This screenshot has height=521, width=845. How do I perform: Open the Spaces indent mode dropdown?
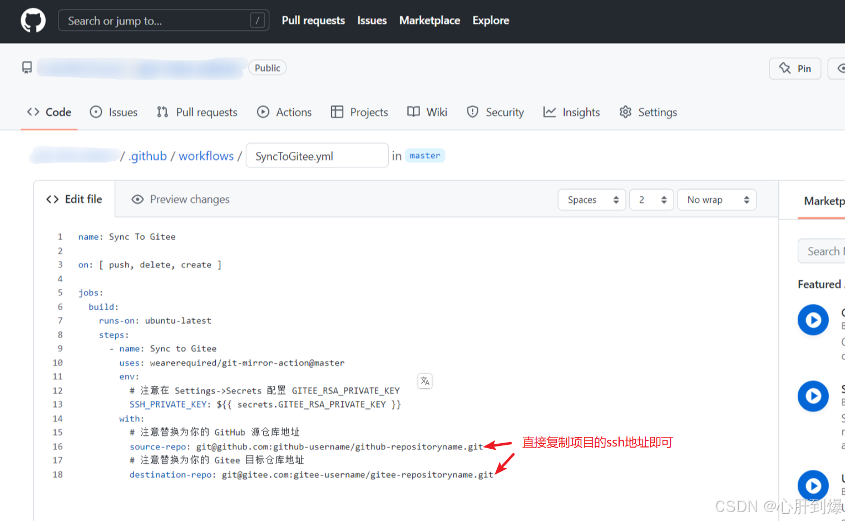tap(592, 200)
